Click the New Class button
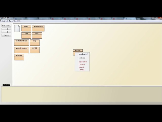162x122 pixels. 7,26
